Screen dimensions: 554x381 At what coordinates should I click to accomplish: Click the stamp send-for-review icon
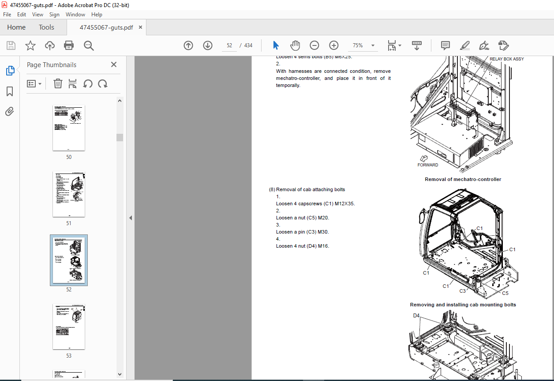coord(503,45)
